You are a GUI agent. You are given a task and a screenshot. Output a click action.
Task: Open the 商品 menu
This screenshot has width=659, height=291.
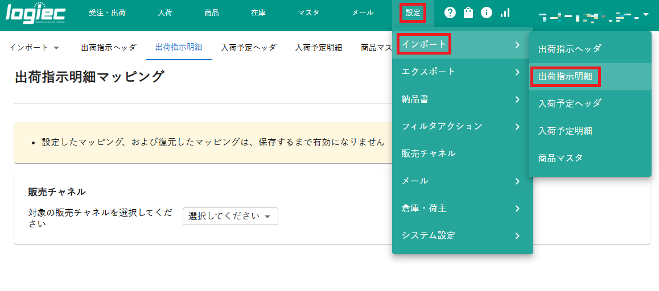coord(211,13)
